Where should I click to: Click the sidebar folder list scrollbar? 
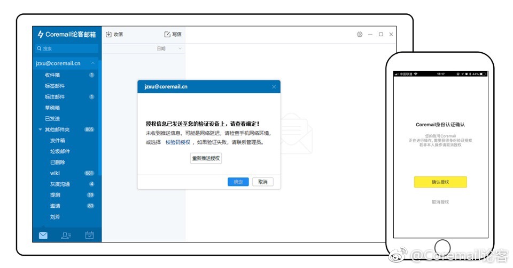tap(100, 117)
